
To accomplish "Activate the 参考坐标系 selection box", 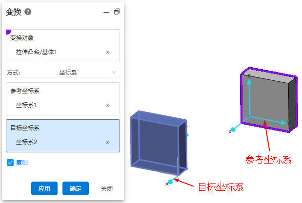I will point(63,99).
